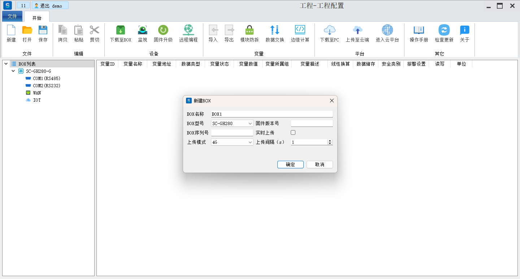The width and height of the screenshot is (520, 279).
Task: Open the BOX型号 dropdown
Action: tap(232, 124)
